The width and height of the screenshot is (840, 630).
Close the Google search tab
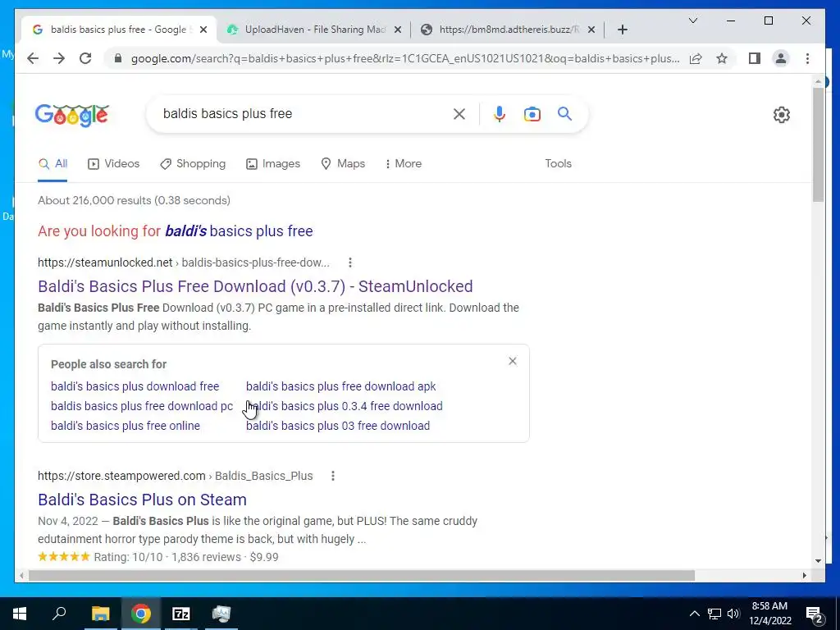tap(203, 30)
